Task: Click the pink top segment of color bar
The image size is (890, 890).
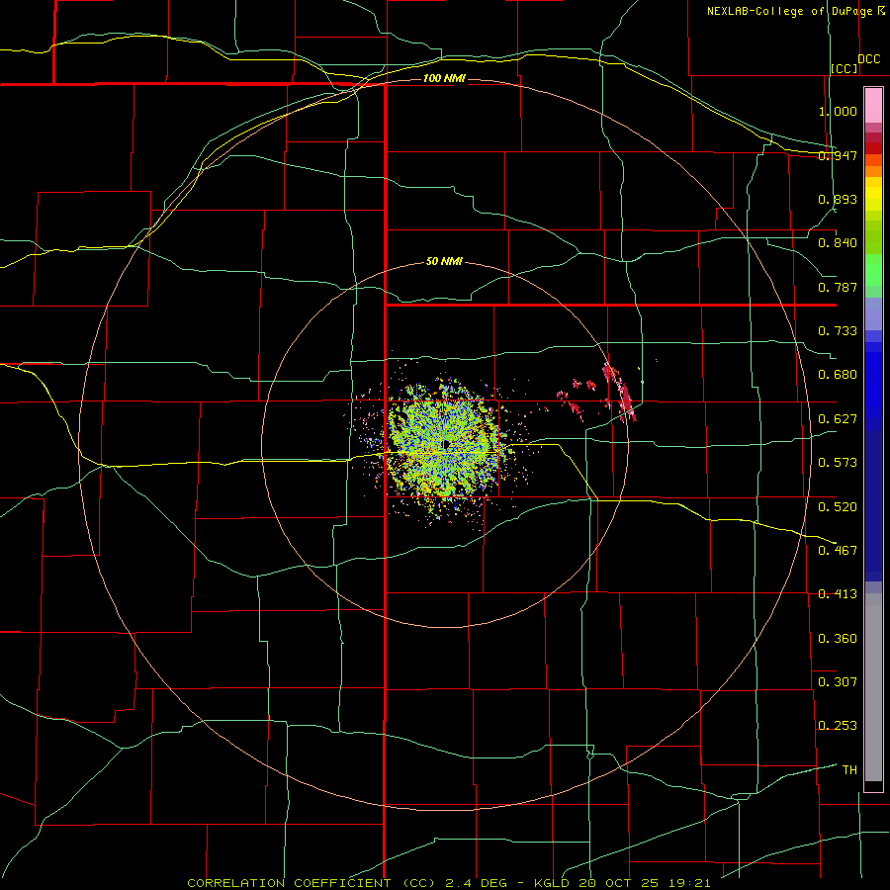Action: [873, 106]
